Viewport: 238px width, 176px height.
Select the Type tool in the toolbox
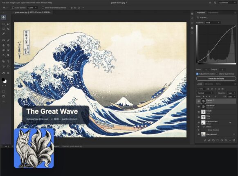[8, 62]
